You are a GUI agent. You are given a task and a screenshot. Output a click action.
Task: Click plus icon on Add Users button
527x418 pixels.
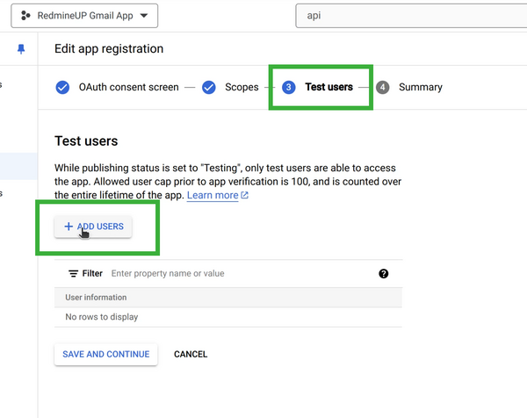click(69, 227)
